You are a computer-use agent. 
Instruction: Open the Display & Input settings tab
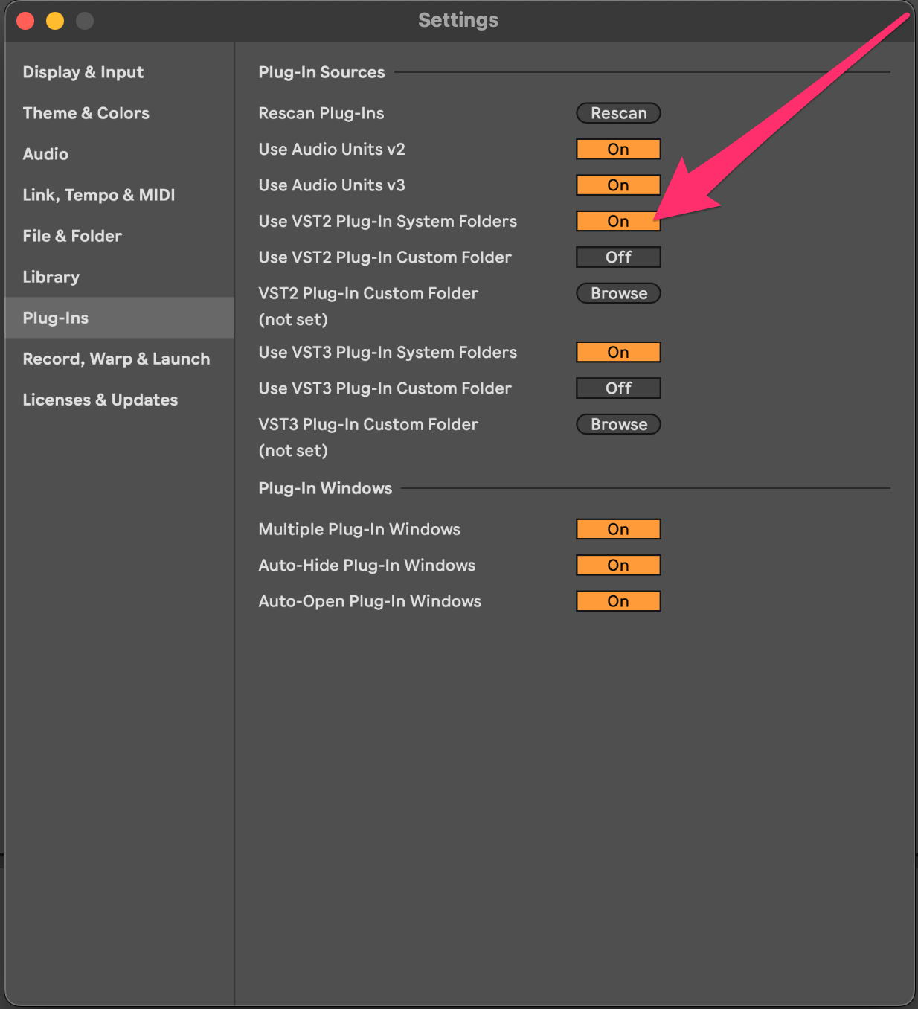(x=119, y=72)
